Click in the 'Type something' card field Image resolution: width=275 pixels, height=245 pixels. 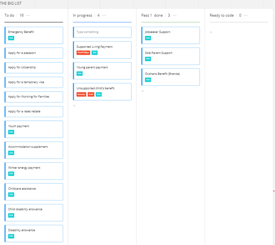tap(102, 32)
